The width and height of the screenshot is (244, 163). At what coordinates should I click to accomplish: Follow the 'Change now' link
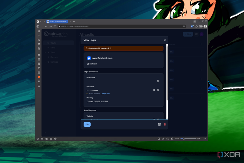point(105,94)
